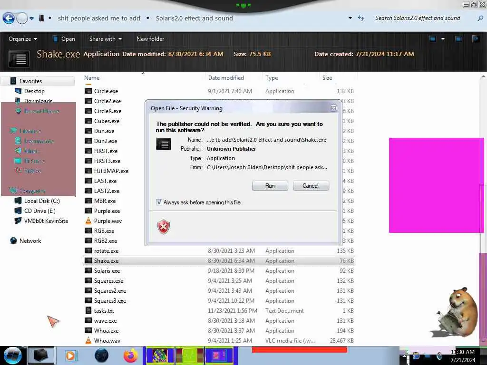Click the Whoa.exe file name
The image size is (487, 365).
point(106,331)
